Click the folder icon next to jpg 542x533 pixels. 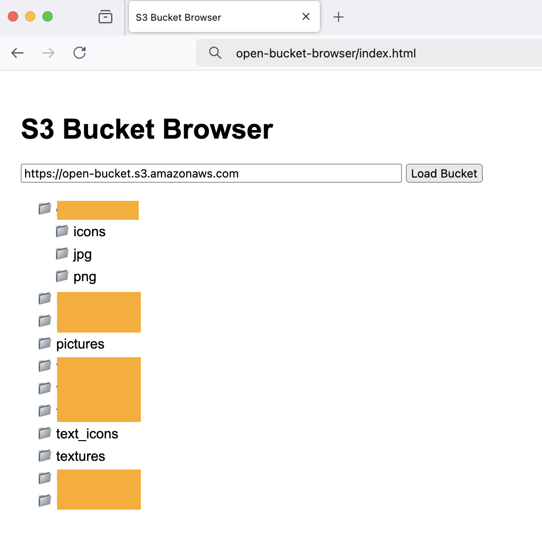[x=62, y=254]
